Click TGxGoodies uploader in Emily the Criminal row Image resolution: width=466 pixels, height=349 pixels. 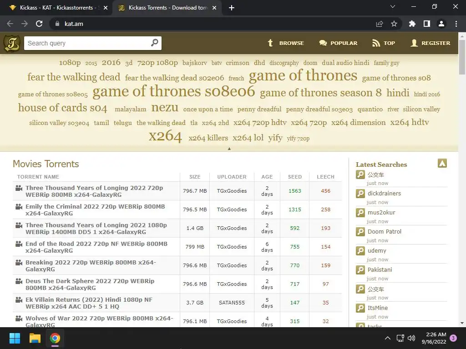pyautogui.click(x=232, y=209)
